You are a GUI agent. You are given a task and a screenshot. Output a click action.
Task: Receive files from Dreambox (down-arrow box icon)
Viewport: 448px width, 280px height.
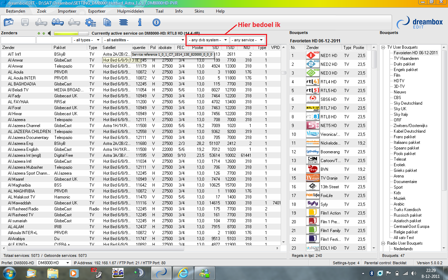coord(41,23)
